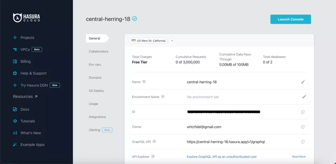
Task: Click the What's New megaphone icon
Action: point(15,133)
